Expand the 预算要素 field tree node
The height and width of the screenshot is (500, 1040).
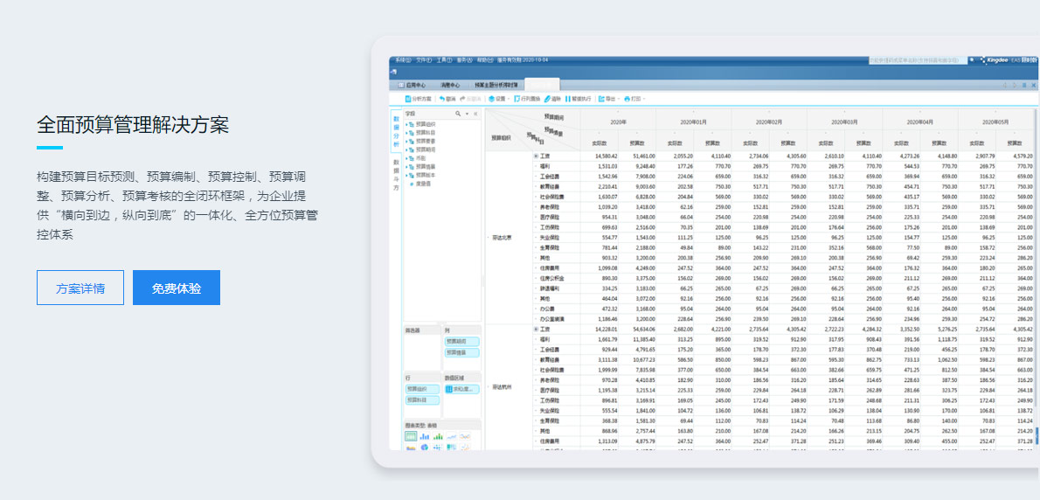(406, 142)
